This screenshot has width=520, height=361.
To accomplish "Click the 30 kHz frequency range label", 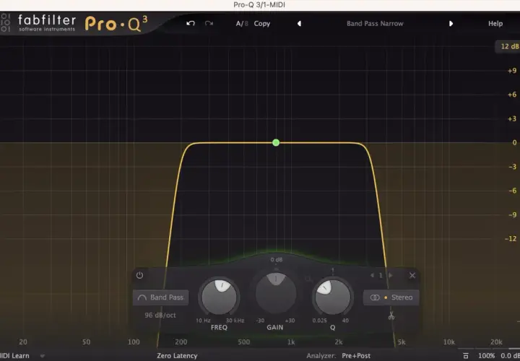I will pos(235,321).
